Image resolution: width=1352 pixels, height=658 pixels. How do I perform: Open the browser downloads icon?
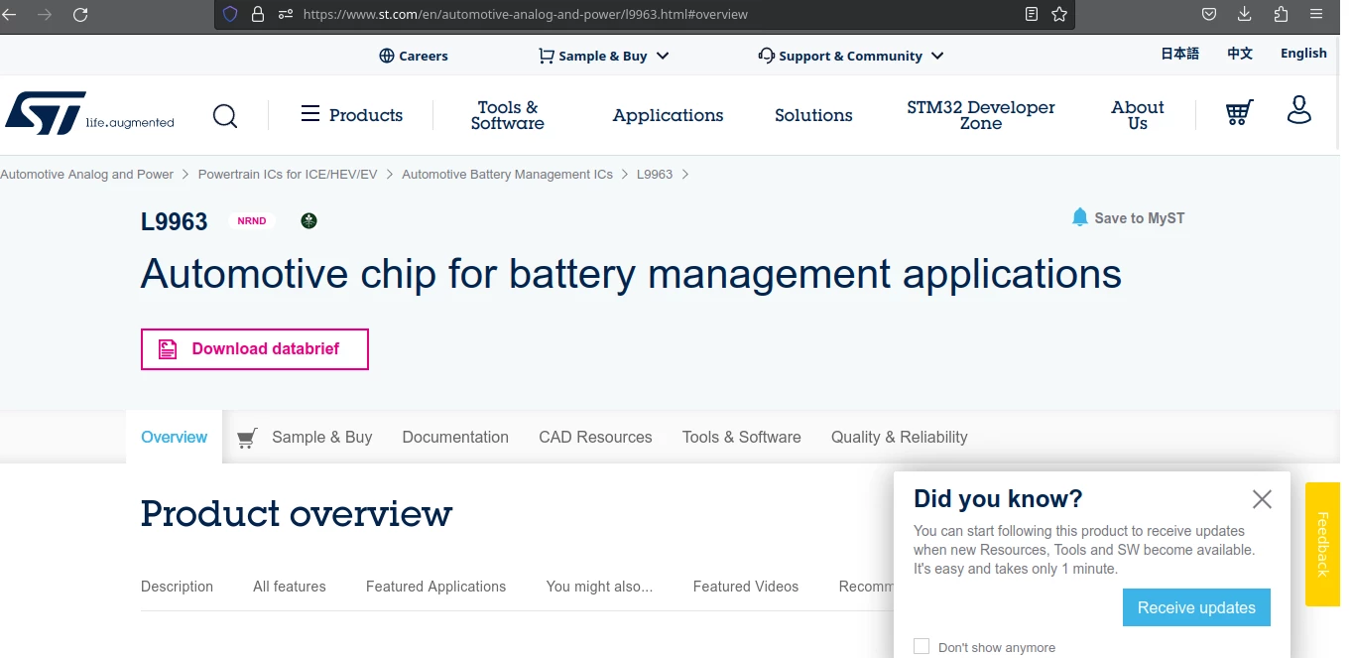[x=1245, y=15]
